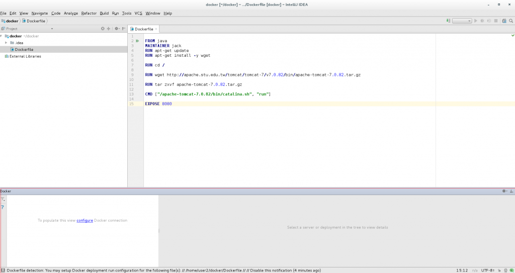Click the 'RUN apt-get update' line
The height and width of the screenshot is (273, 515).
(167, 51)
